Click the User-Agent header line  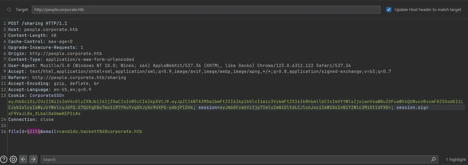tap(180, 66)
